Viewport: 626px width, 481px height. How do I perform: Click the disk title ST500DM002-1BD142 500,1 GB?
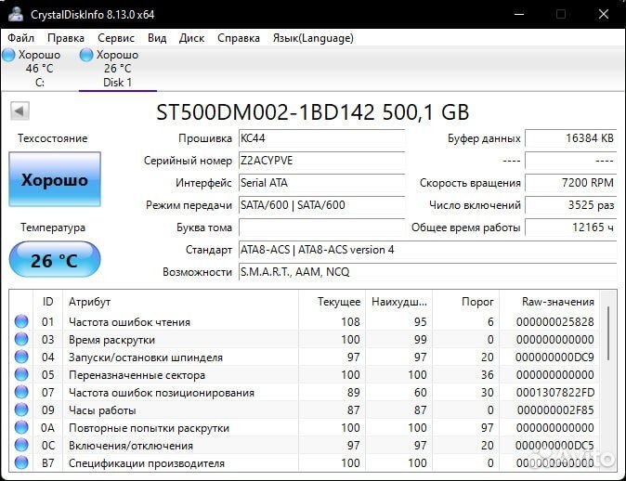[313, 112]
